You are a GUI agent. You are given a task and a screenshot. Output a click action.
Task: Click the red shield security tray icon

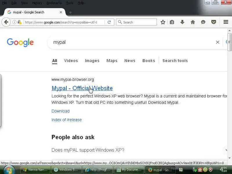(x=211, y=170)
